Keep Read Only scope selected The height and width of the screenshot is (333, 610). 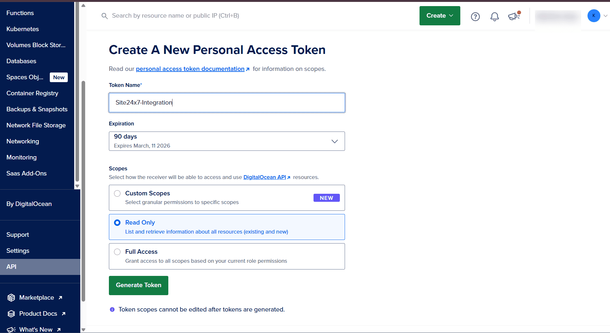pos(117,222)
